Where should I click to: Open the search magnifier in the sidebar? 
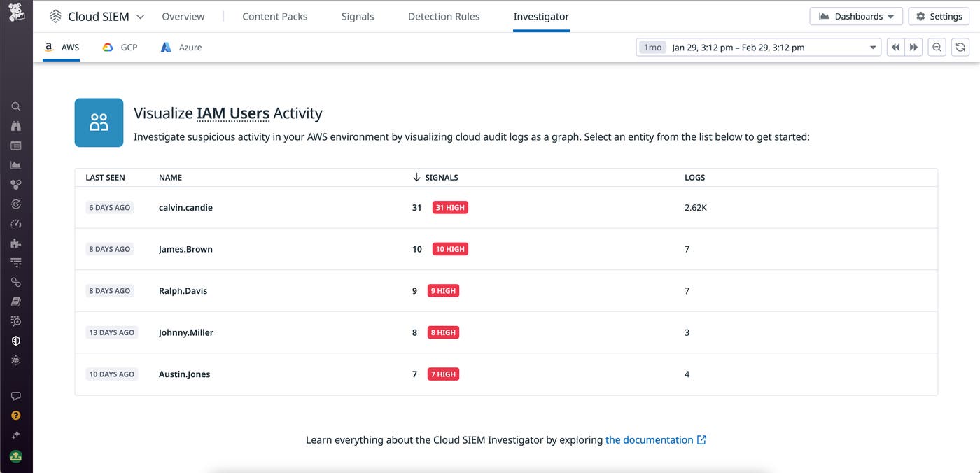[x=16, y=107]
